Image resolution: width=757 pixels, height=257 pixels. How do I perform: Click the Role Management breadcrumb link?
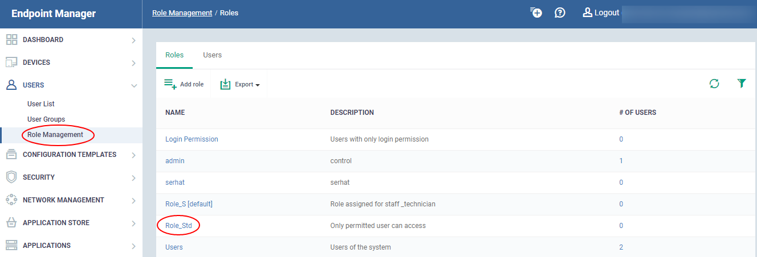[182, 13]
